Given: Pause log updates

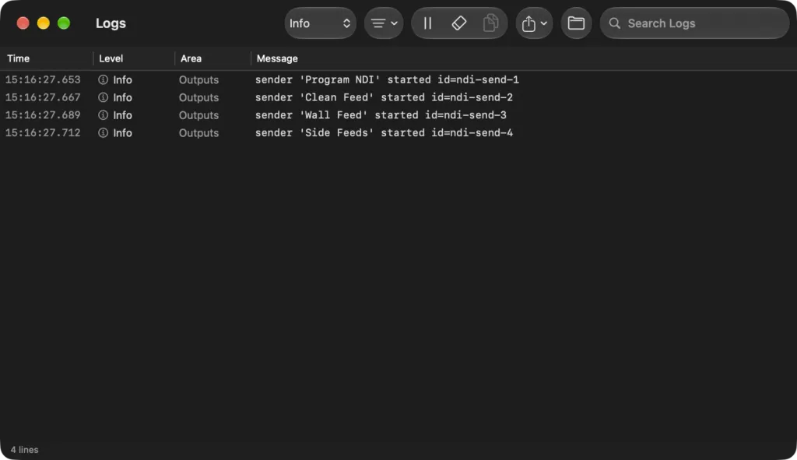Looking at the screenshot, I should click(427, 23).
